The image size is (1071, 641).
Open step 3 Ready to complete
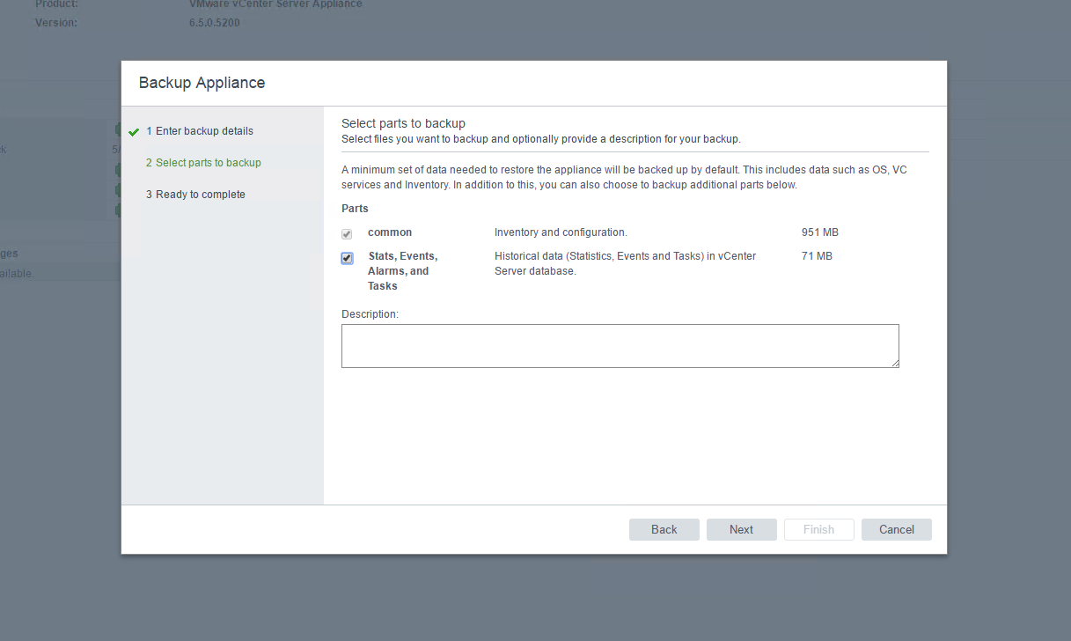tap(195, 195)
